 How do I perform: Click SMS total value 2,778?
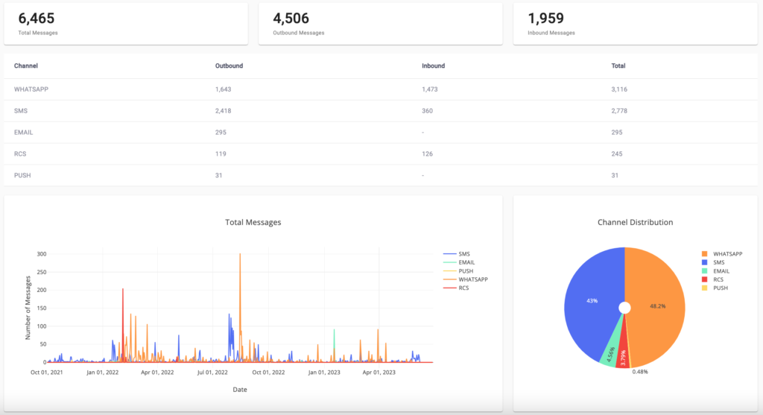click(x=619, y=111)
